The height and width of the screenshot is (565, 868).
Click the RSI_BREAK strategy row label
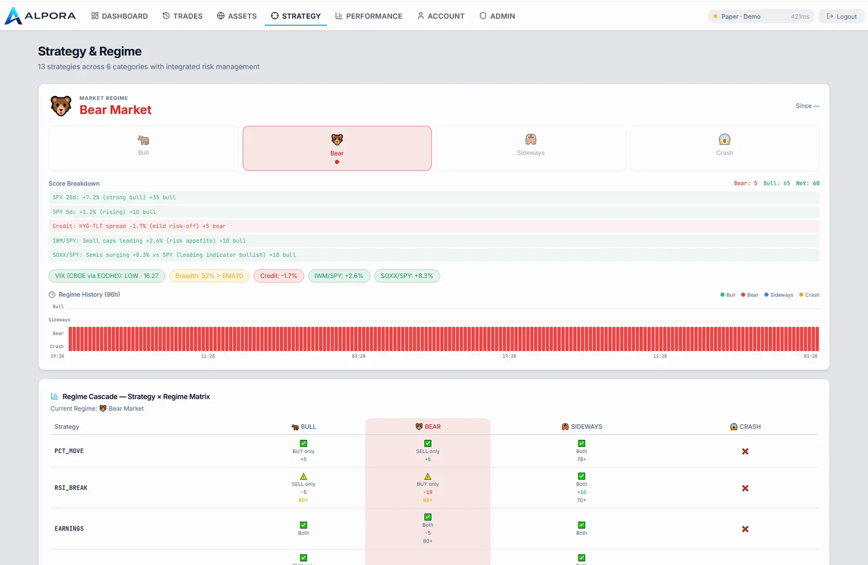coord(71,488)
